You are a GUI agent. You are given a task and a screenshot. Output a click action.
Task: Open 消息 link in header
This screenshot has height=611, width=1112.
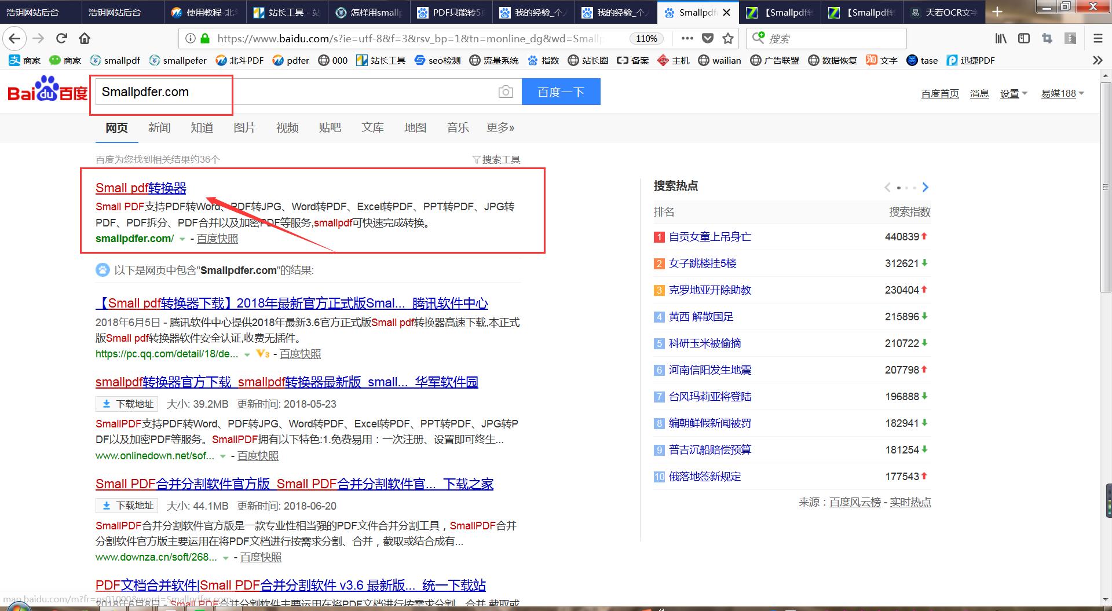[x=979, y=93]
